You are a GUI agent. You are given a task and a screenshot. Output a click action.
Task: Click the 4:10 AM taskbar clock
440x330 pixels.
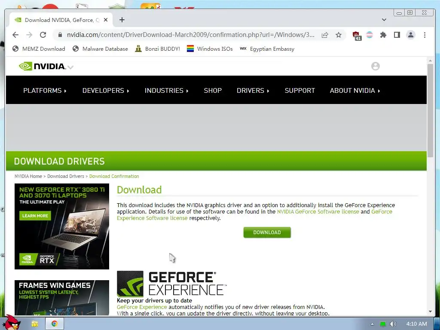(x=417, y=324)
